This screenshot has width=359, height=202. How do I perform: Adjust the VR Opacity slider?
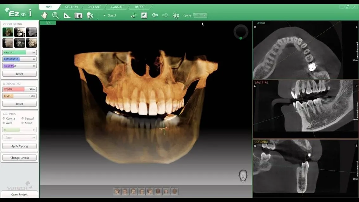point(19,53)
